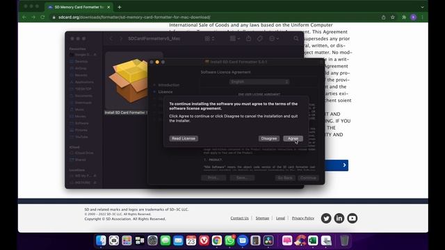Bookmark page with star icon
Screen dimensions: 445x250
pyautogui.click(x=393, y=17)
